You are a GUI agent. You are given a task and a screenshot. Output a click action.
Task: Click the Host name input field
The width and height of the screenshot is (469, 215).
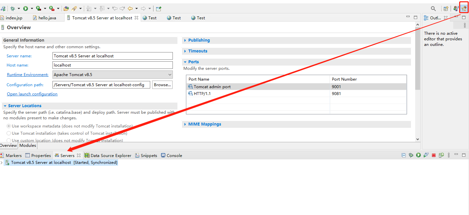[112, 65]
